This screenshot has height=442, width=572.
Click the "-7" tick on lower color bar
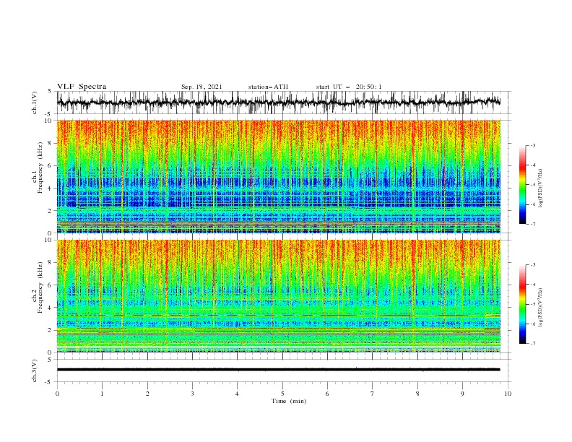point(532,343)
